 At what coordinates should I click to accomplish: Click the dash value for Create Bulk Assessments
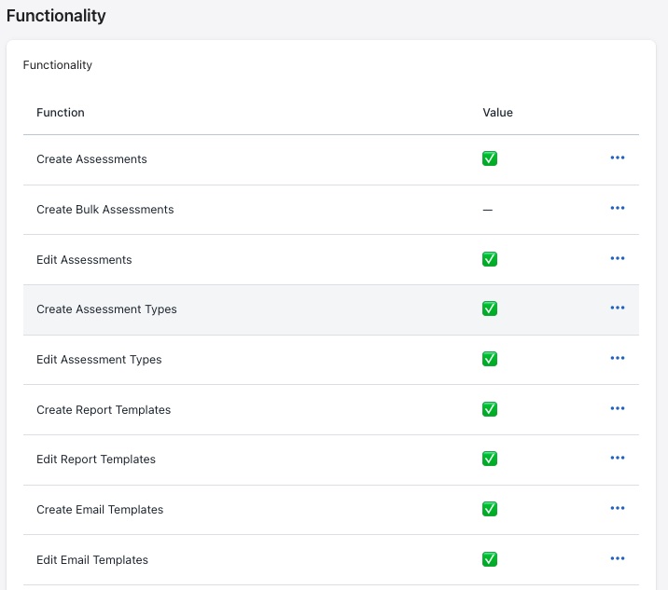(487, 210)
